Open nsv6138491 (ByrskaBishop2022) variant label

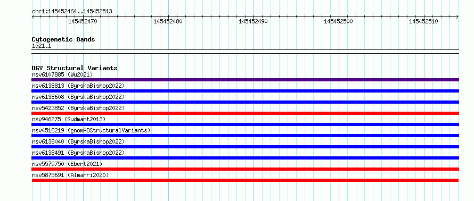point(78,153)
